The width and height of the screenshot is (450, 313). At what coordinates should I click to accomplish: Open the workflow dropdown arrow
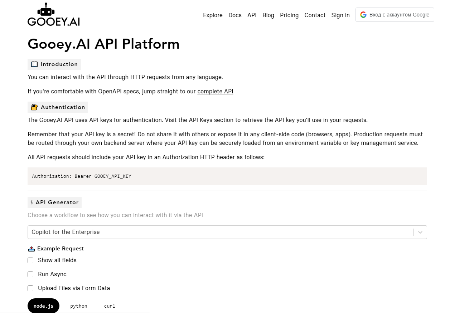coord(420,232)
